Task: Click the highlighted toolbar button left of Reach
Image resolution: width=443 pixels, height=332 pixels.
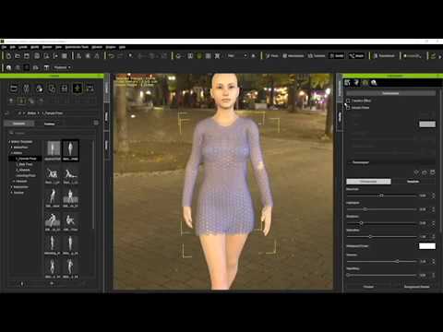Action: tap(337, 55)
